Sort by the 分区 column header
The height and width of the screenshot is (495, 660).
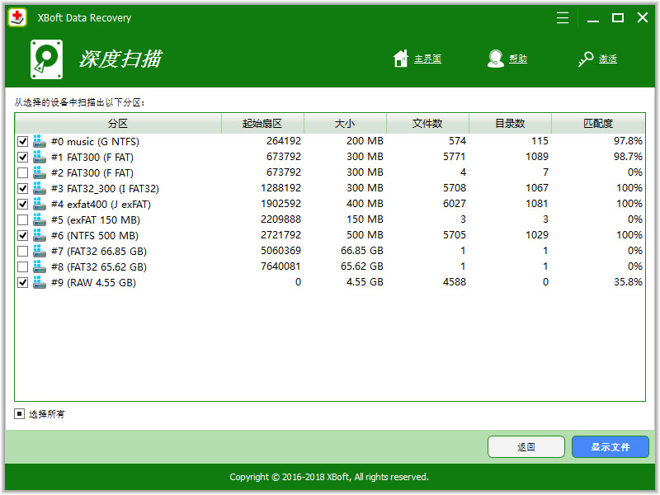(118, 123)
